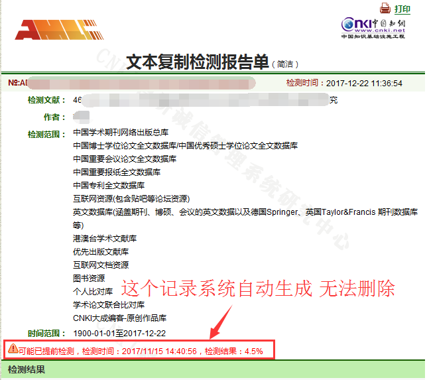Click the red warning triangle icon
The image size is (427, 380).
13,349
